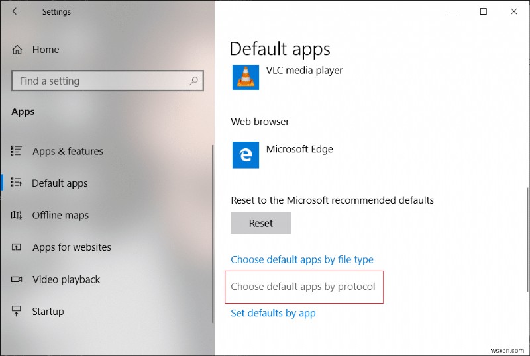This screenshot has width=530, height=356.
Task: Click the Home house icon
Action: 17,50
